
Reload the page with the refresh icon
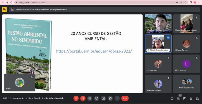point(11,2)
